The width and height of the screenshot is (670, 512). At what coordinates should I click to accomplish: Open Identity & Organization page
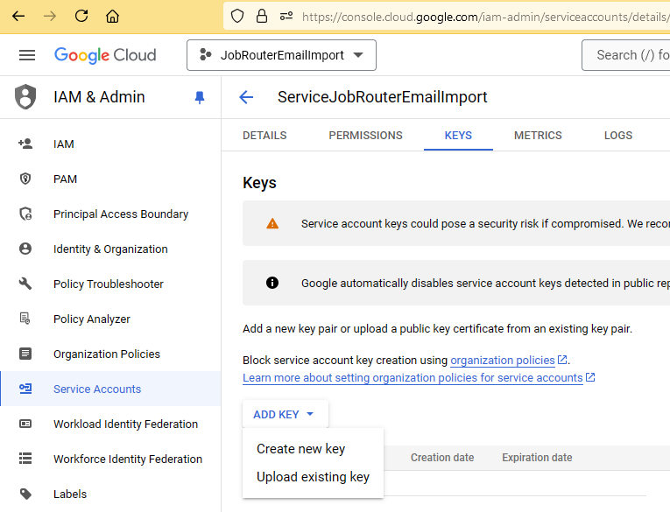click(x=110, y=249)
